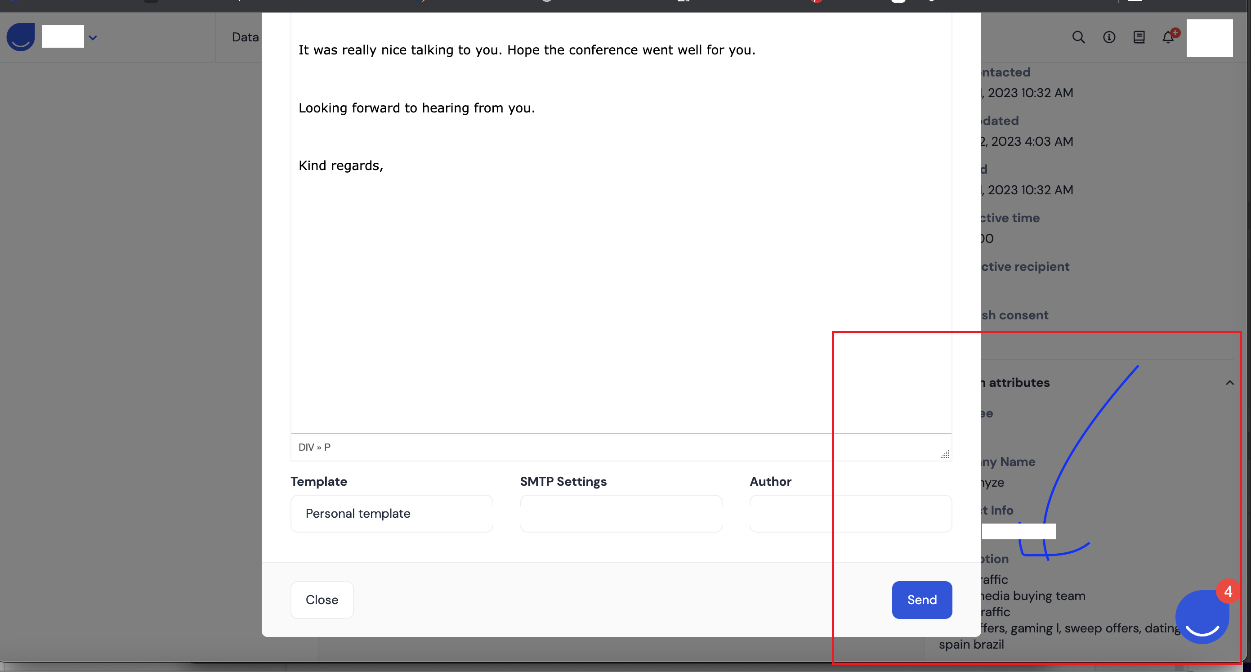Open the news document icon in header
This screenshot has width=1251, height=672.
click(1139, 37)
